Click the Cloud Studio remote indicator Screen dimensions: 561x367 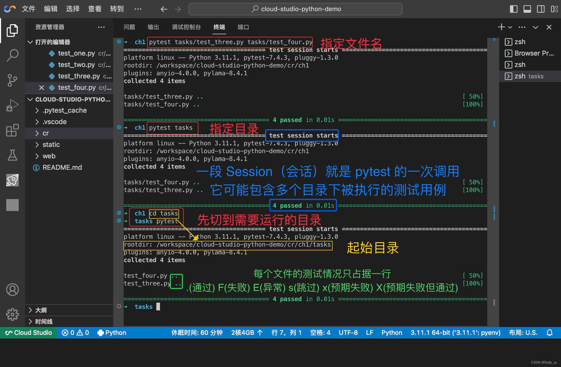point(29,332)
